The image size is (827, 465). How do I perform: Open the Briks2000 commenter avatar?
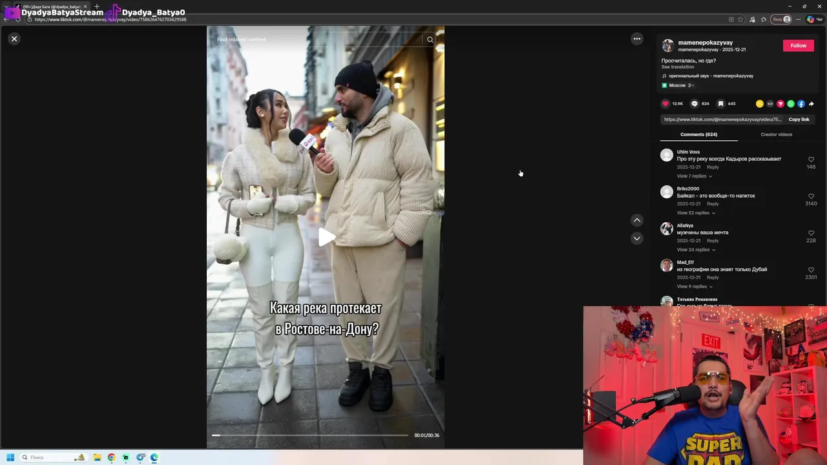coord(667,192)
